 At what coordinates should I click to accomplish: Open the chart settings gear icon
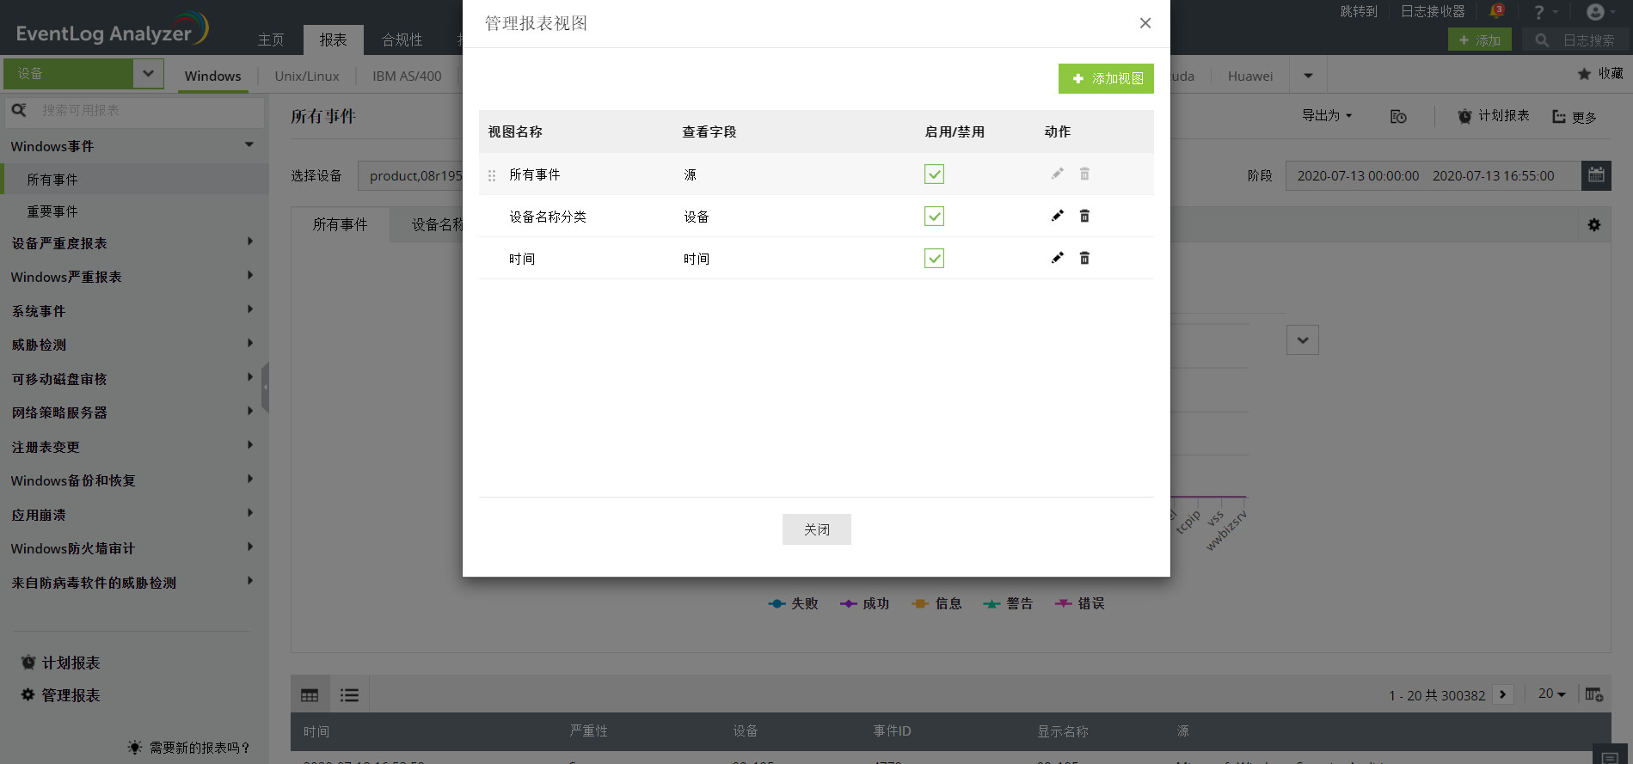[x=1594, y=225]
